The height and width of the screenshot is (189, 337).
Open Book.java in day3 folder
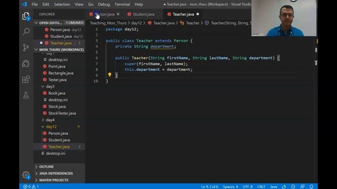point(57,93)
